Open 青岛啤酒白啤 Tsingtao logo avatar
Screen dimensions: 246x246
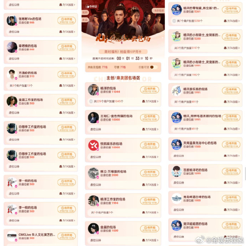[x=176, y=199]
